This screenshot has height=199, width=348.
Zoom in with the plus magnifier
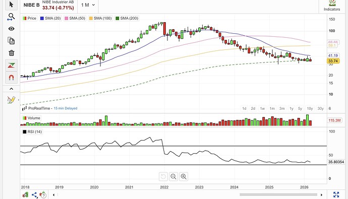pos(184,176)
